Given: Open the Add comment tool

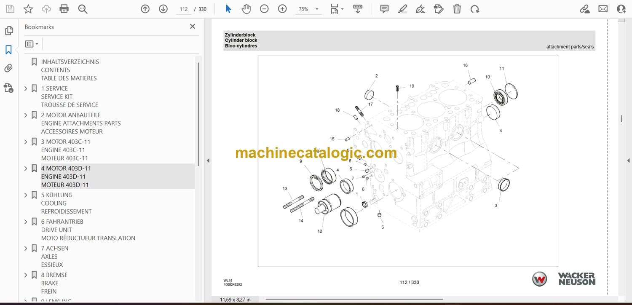Looking at the screenshot, I should pyautogui.click(x=384, y=9).
